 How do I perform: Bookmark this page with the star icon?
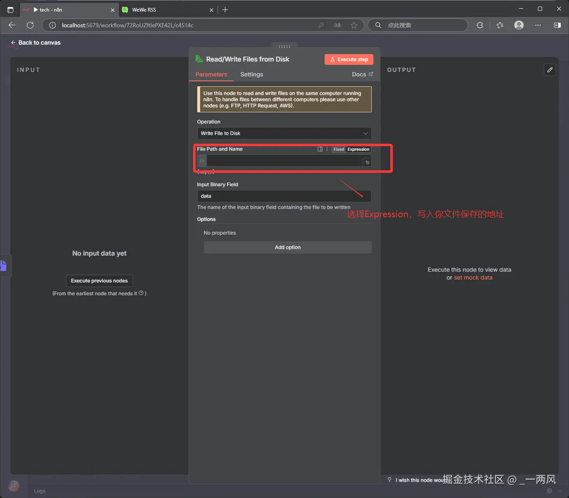354,25
